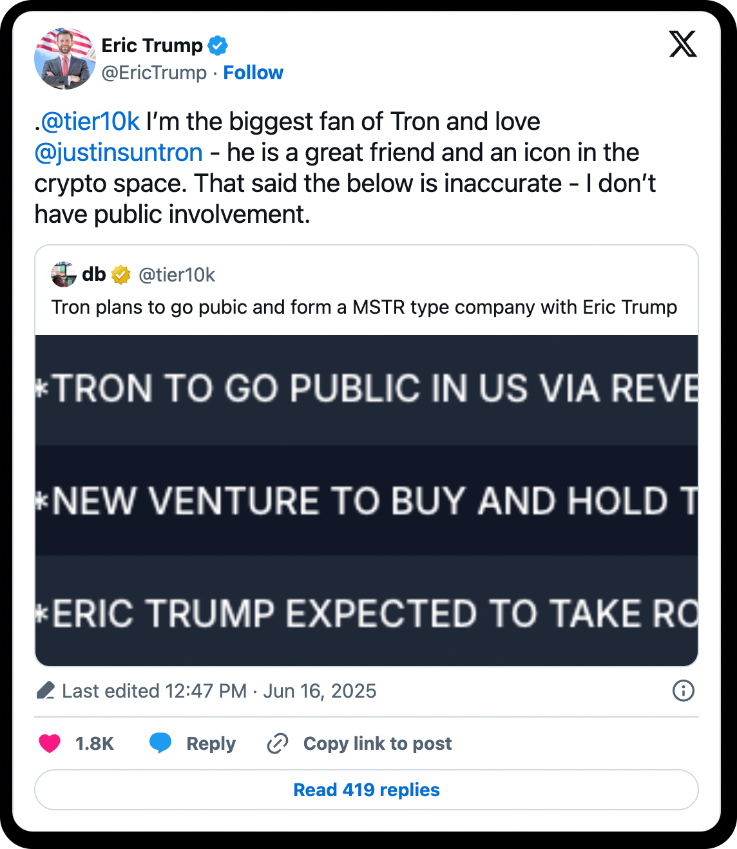Viewport: 737px width, 849px height.
Task: Follow the @EricTrump account
Action: click(253, 73)
